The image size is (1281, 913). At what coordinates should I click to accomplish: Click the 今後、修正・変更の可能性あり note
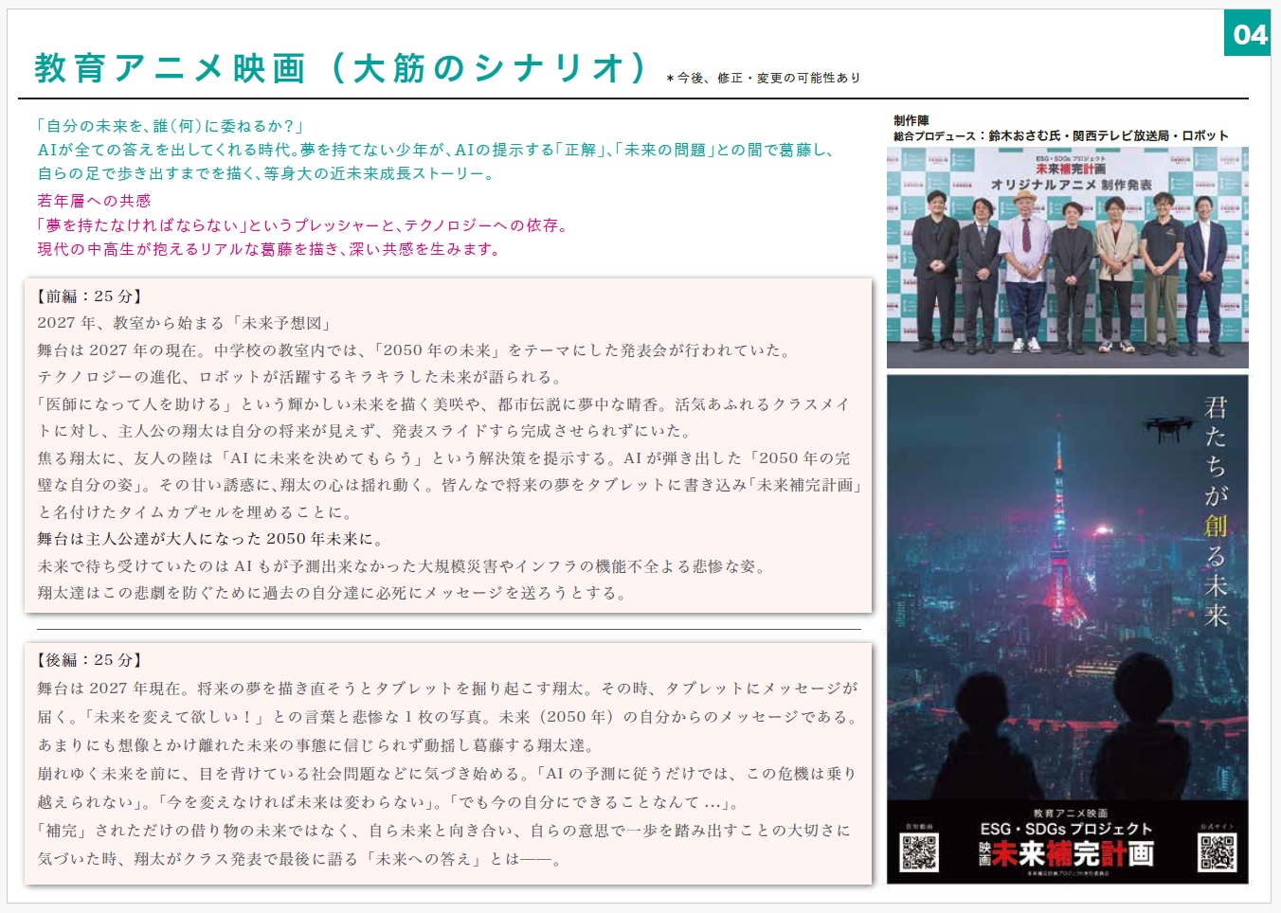pos(764,78)
